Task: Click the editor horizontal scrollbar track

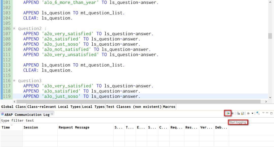Action: (x=139, y=101)
